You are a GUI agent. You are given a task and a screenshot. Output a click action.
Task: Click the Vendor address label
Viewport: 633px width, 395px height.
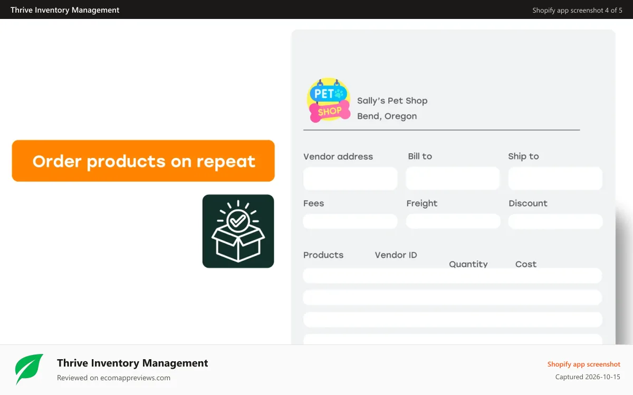(338, 156)
